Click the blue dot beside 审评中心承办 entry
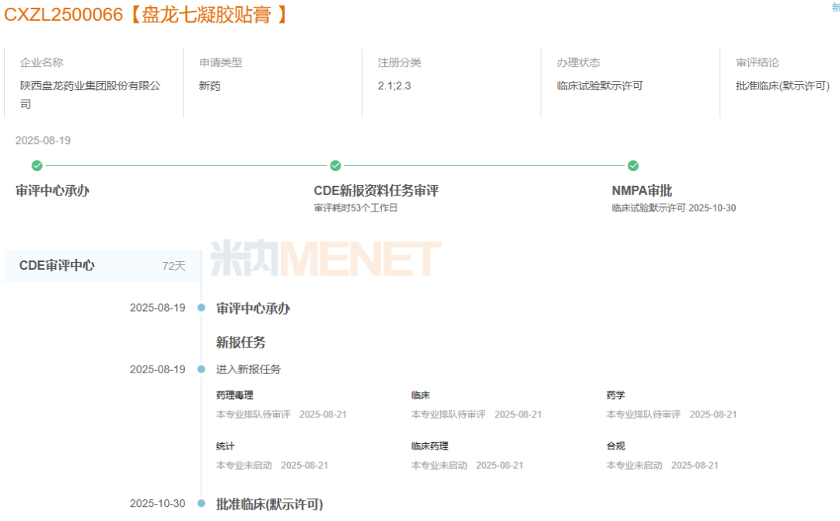 [201, 308]
